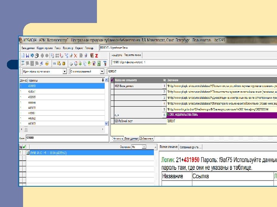Open the 'Просмотр' menu

tap(68, 48)
